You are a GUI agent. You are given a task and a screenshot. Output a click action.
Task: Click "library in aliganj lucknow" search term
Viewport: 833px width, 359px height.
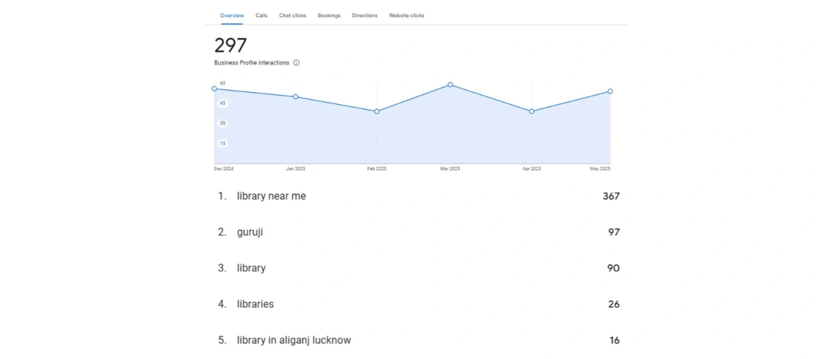click(294, 340)
